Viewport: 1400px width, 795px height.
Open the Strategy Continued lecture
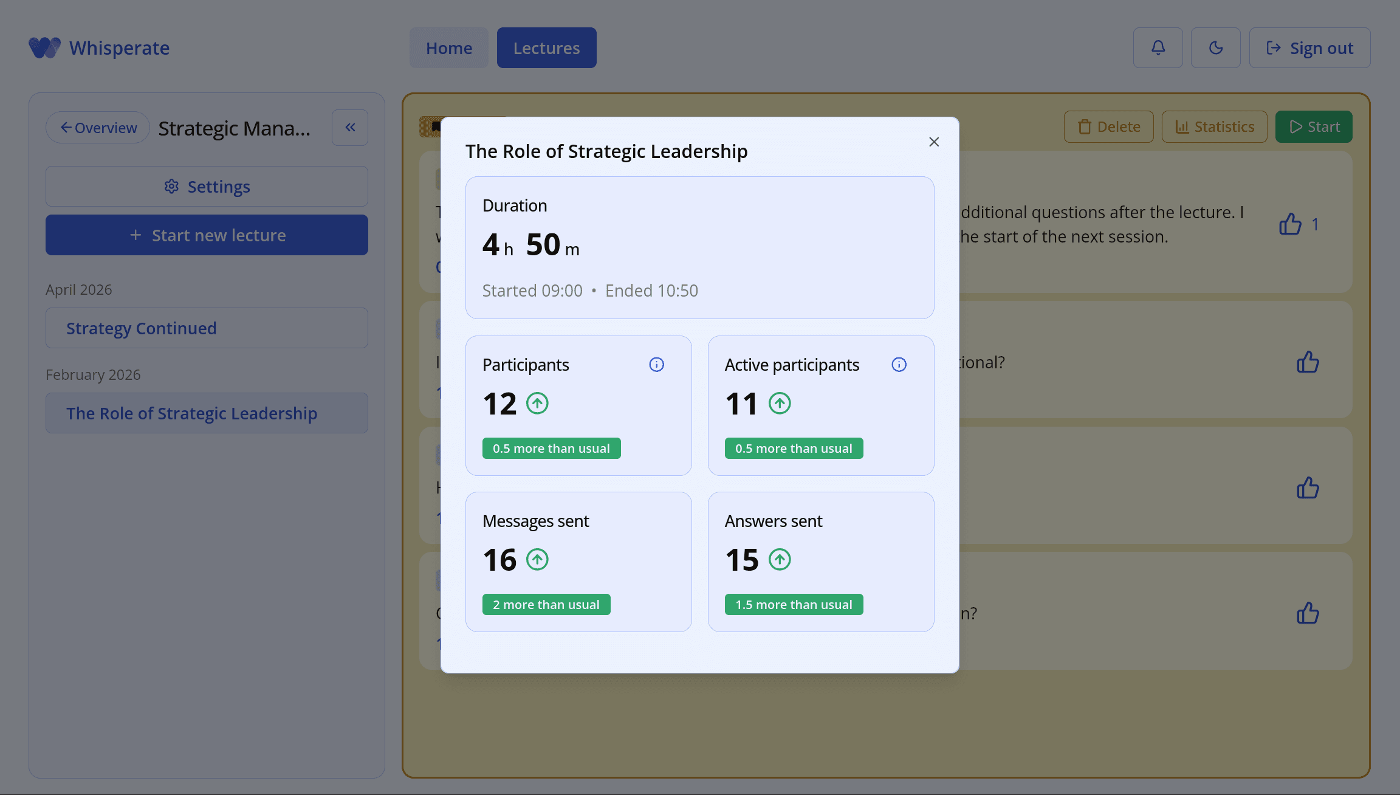click(207, 328)
